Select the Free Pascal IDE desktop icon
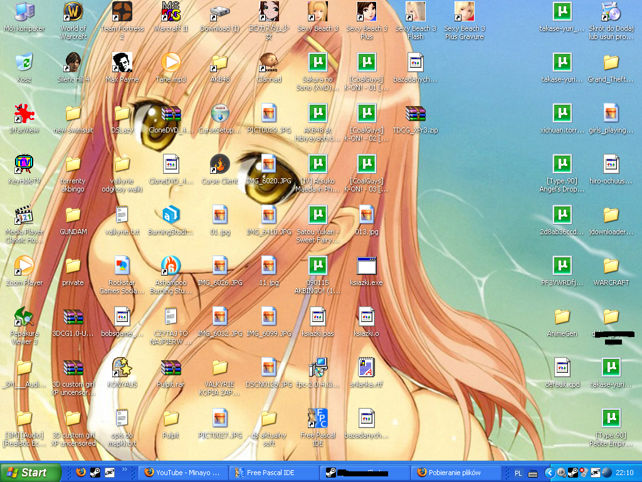This screenshot has width=642, height=482. 318,419
